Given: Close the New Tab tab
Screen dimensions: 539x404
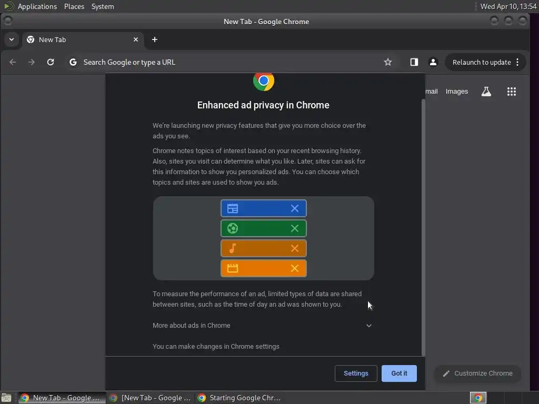Looking at the screenshot, I should pos(136,39).
